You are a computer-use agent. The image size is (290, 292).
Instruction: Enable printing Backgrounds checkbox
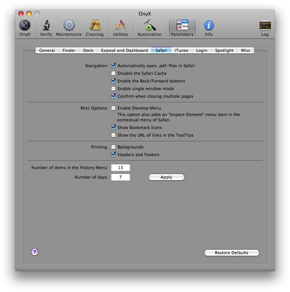click(x=113, y=147)
